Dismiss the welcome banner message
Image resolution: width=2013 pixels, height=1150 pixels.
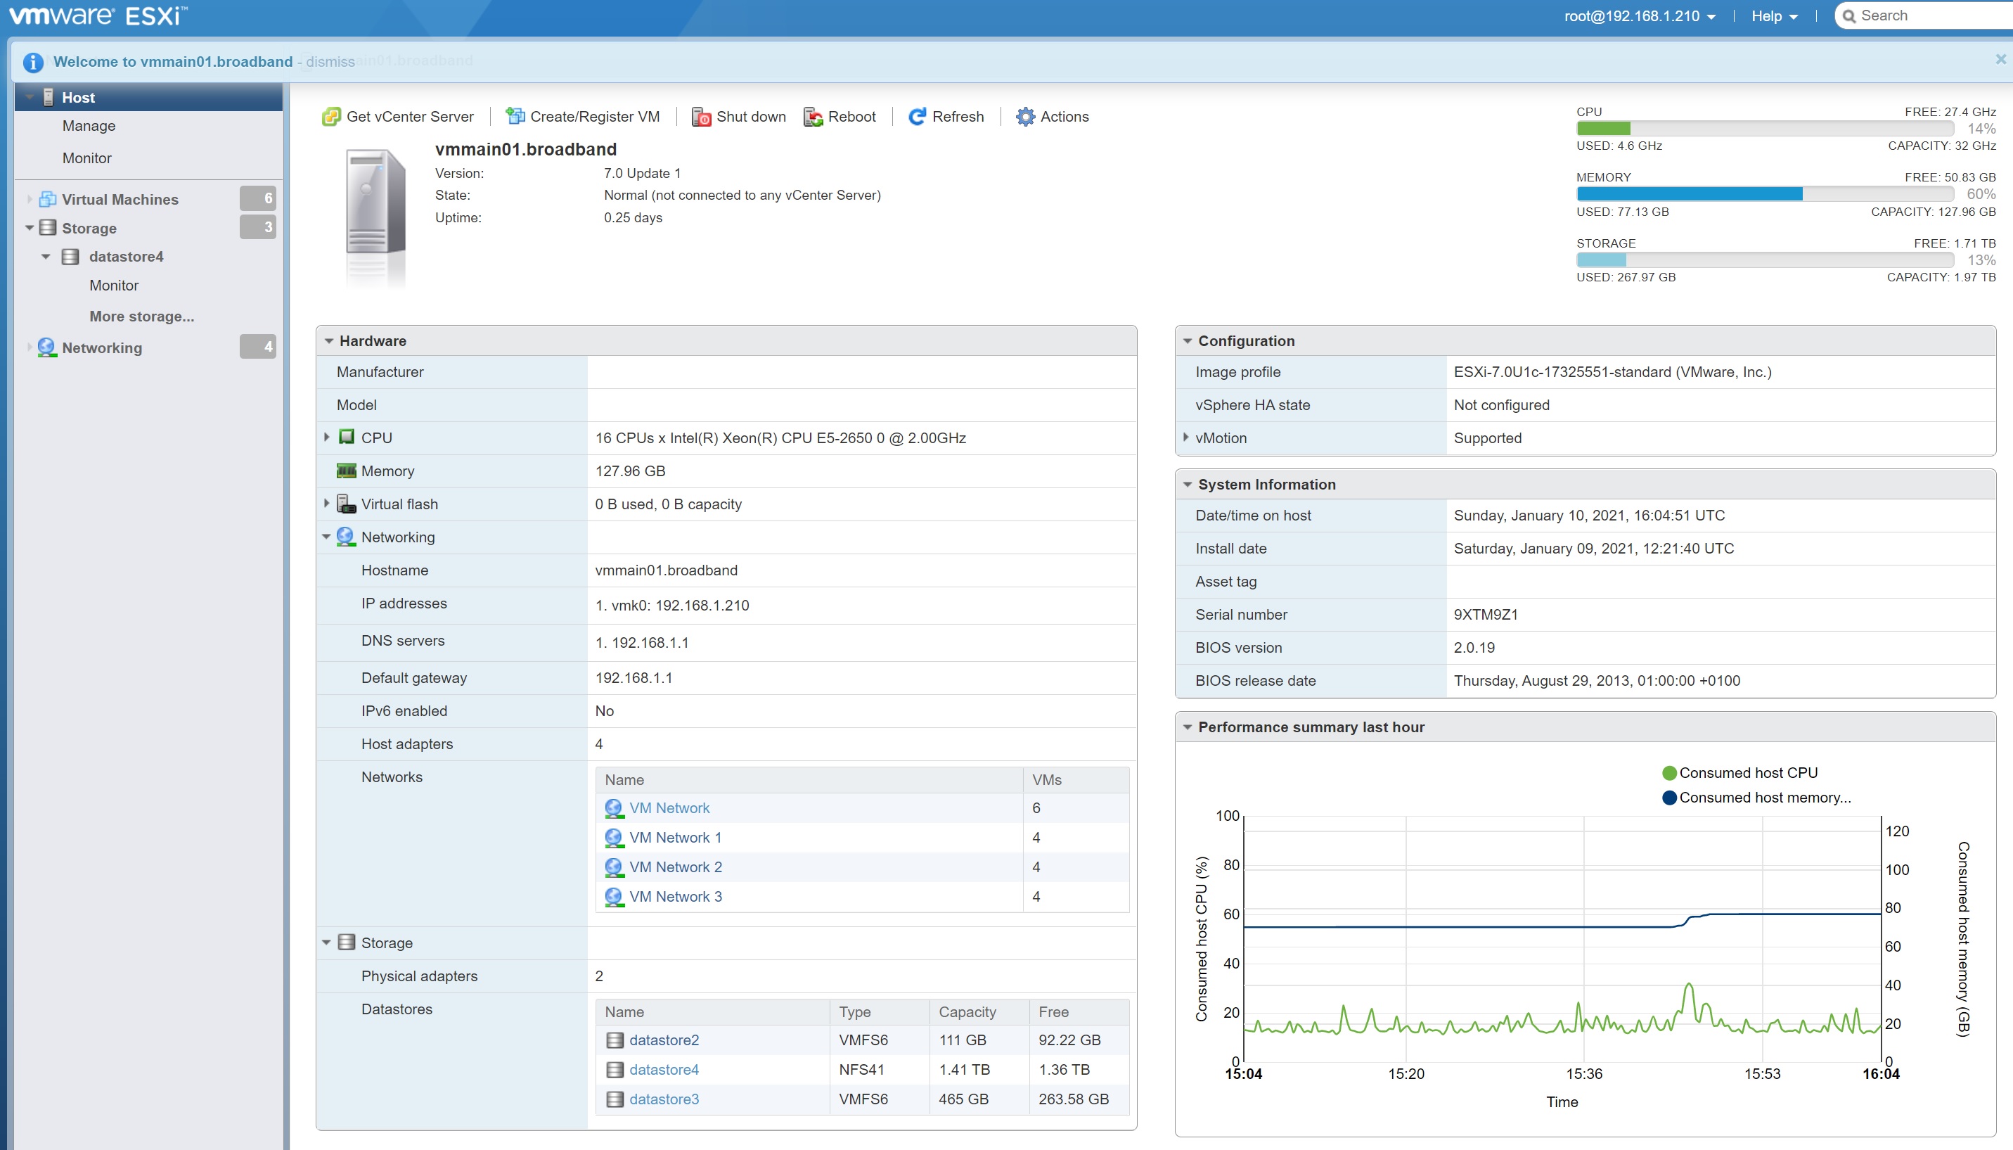pos(330,62)
